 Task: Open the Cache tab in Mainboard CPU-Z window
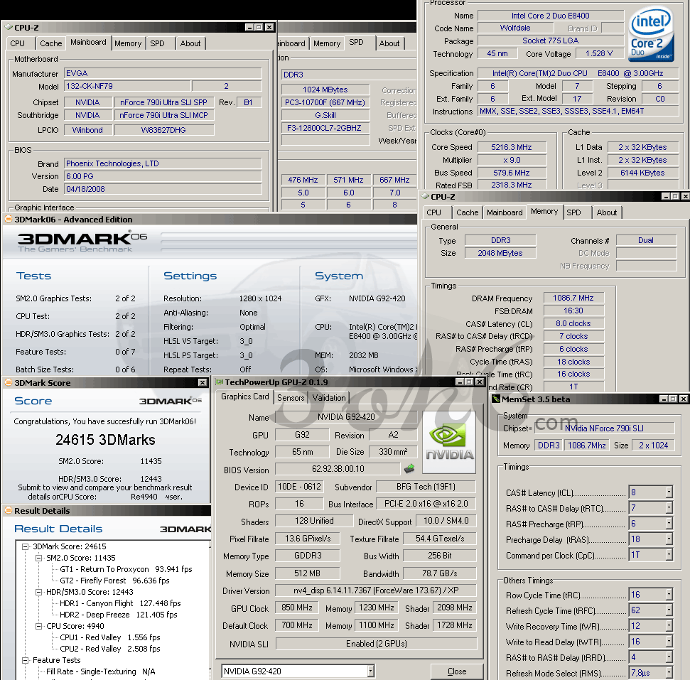(50, 43)
